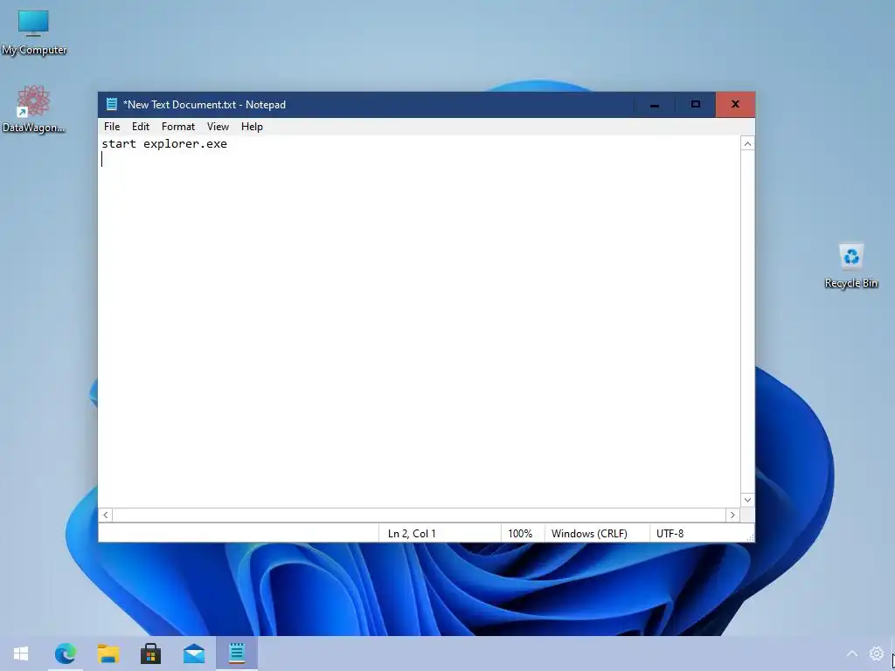
Task: Click the Notepad title bar document icon
Action: (111, 105)
